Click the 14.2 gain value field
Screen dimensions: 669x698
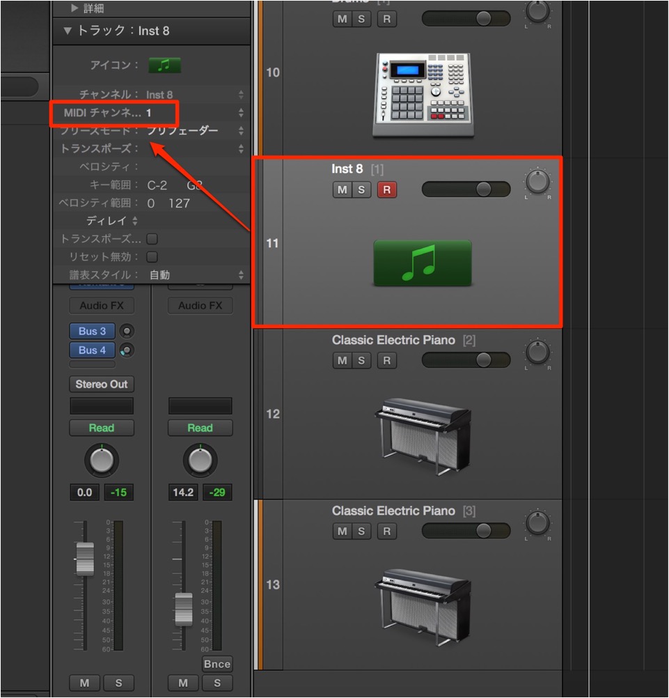[183, 493]
